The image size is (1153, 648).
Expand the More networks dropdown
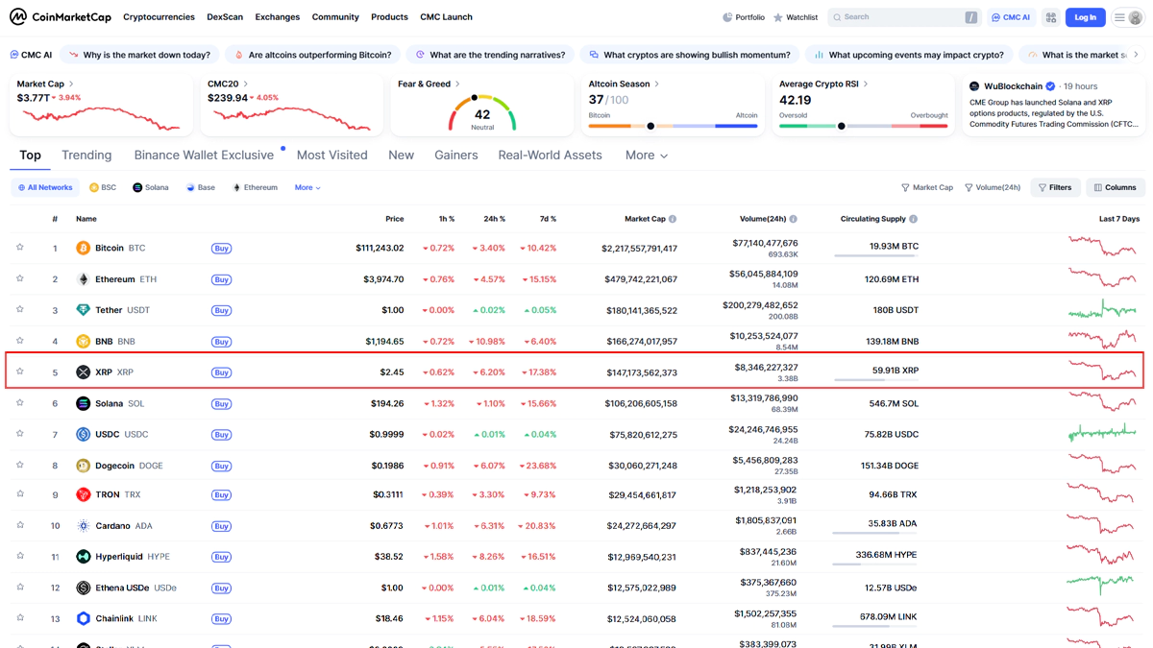307,188
